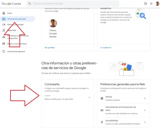Open Accesibilidad chevron arrow

tap(145, 122)
